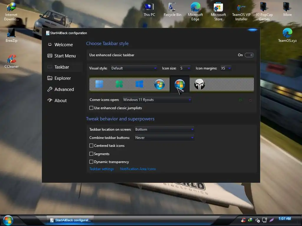This screenshot has height=226, width=302.
Task: Launch Internet Download Manager desktop icon
Action: (12, 11)
